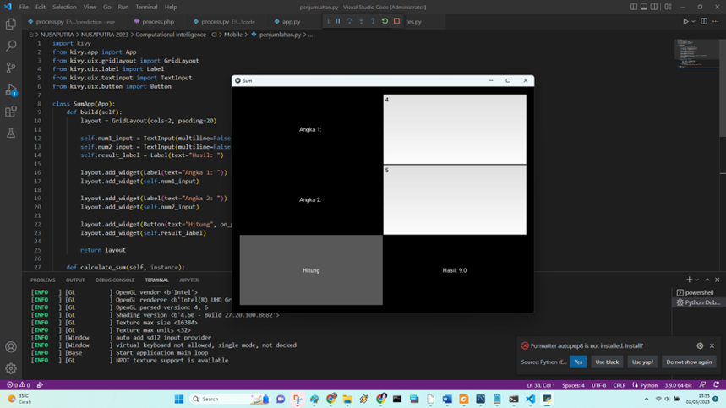The width and height of the screenshot is (726, 408).
Task: Toggle the bottom panel layout button
Action: (x=645, y=7)
